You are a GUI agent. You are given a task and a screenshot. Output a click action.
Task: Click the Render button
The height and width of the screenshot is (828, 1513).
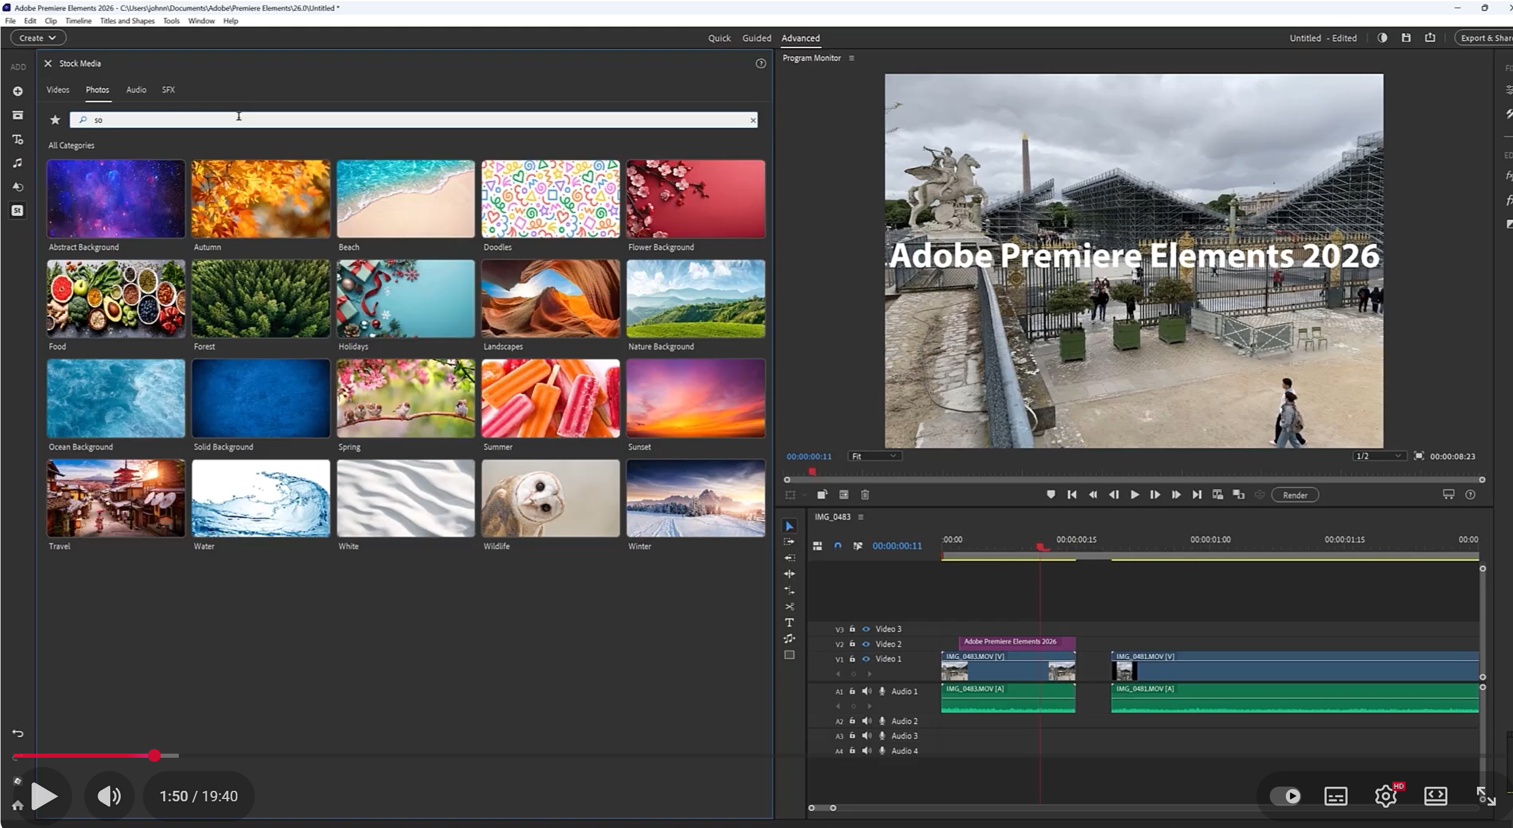point(1295,495)
